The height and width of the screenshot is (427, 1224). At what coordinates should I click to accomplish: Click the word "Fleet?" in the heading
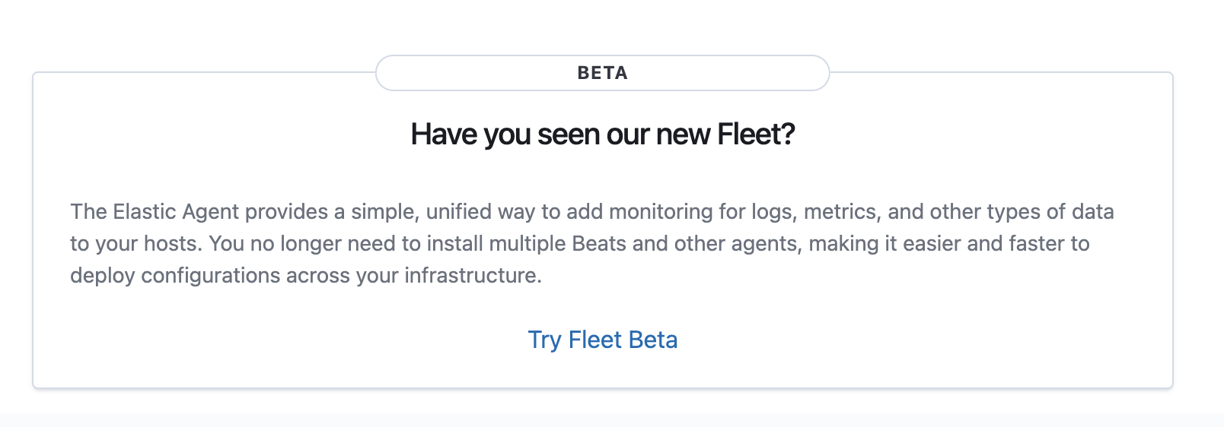[756, 134]
